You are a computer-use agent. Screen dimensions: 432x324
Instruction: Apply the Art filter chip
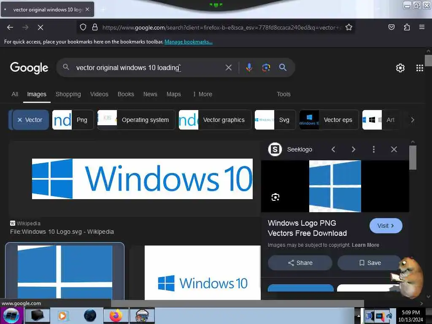381,120
